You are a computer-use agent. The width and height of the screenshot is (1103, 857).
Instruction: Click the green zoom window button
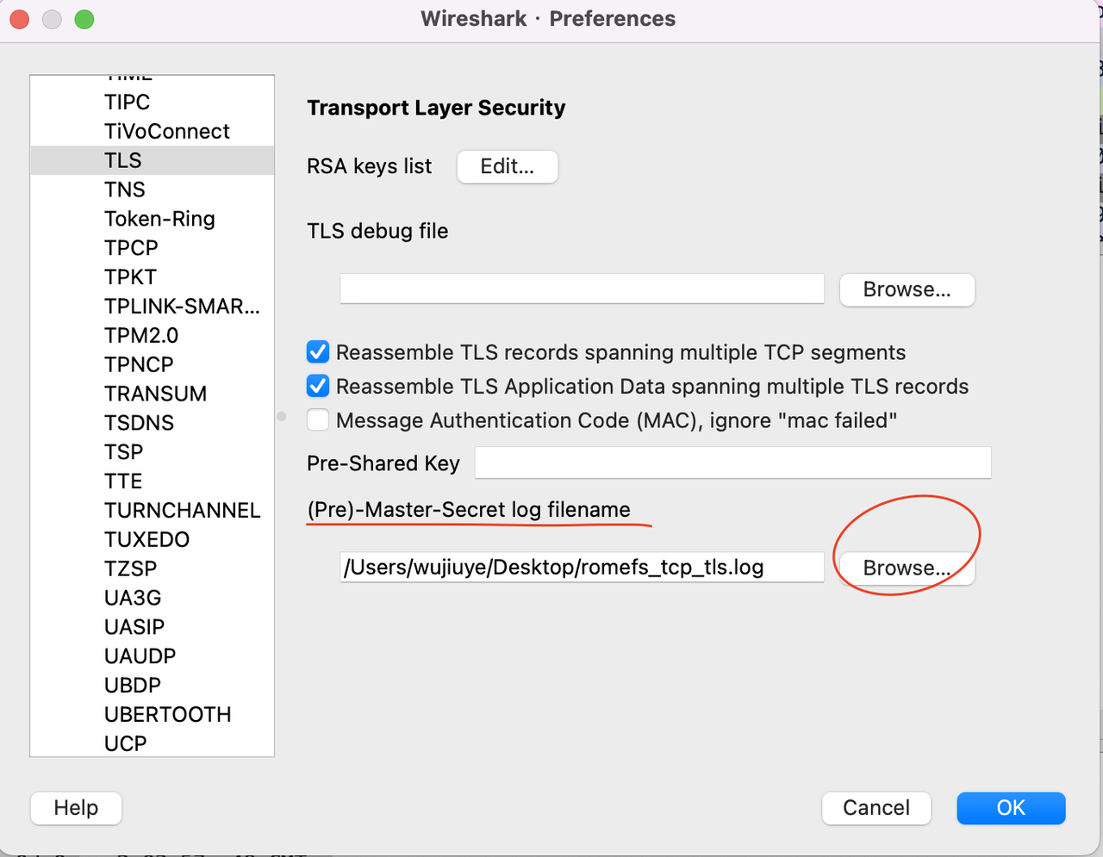[84, 19]
